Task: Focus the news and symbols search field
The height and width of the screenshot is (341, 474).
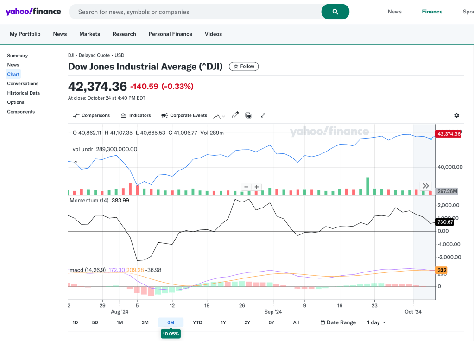Action: coord(195,12)
